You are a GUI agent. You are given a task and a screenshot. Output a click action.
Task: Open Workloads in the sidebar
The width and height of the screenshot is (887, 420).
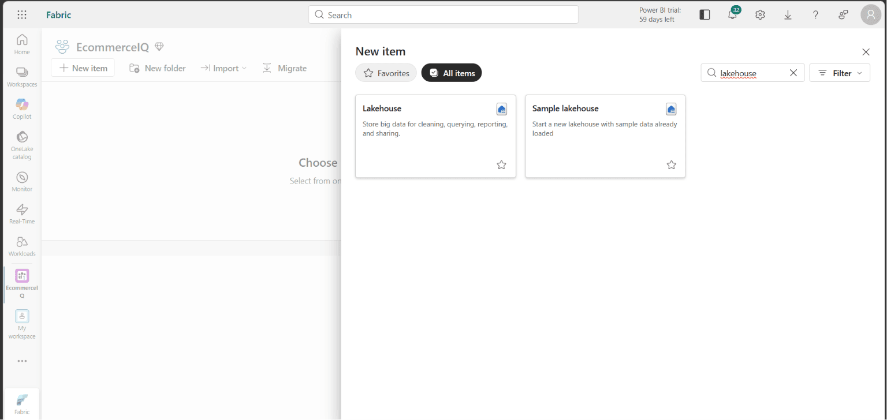pyautogui.click(x=22, y=246)
